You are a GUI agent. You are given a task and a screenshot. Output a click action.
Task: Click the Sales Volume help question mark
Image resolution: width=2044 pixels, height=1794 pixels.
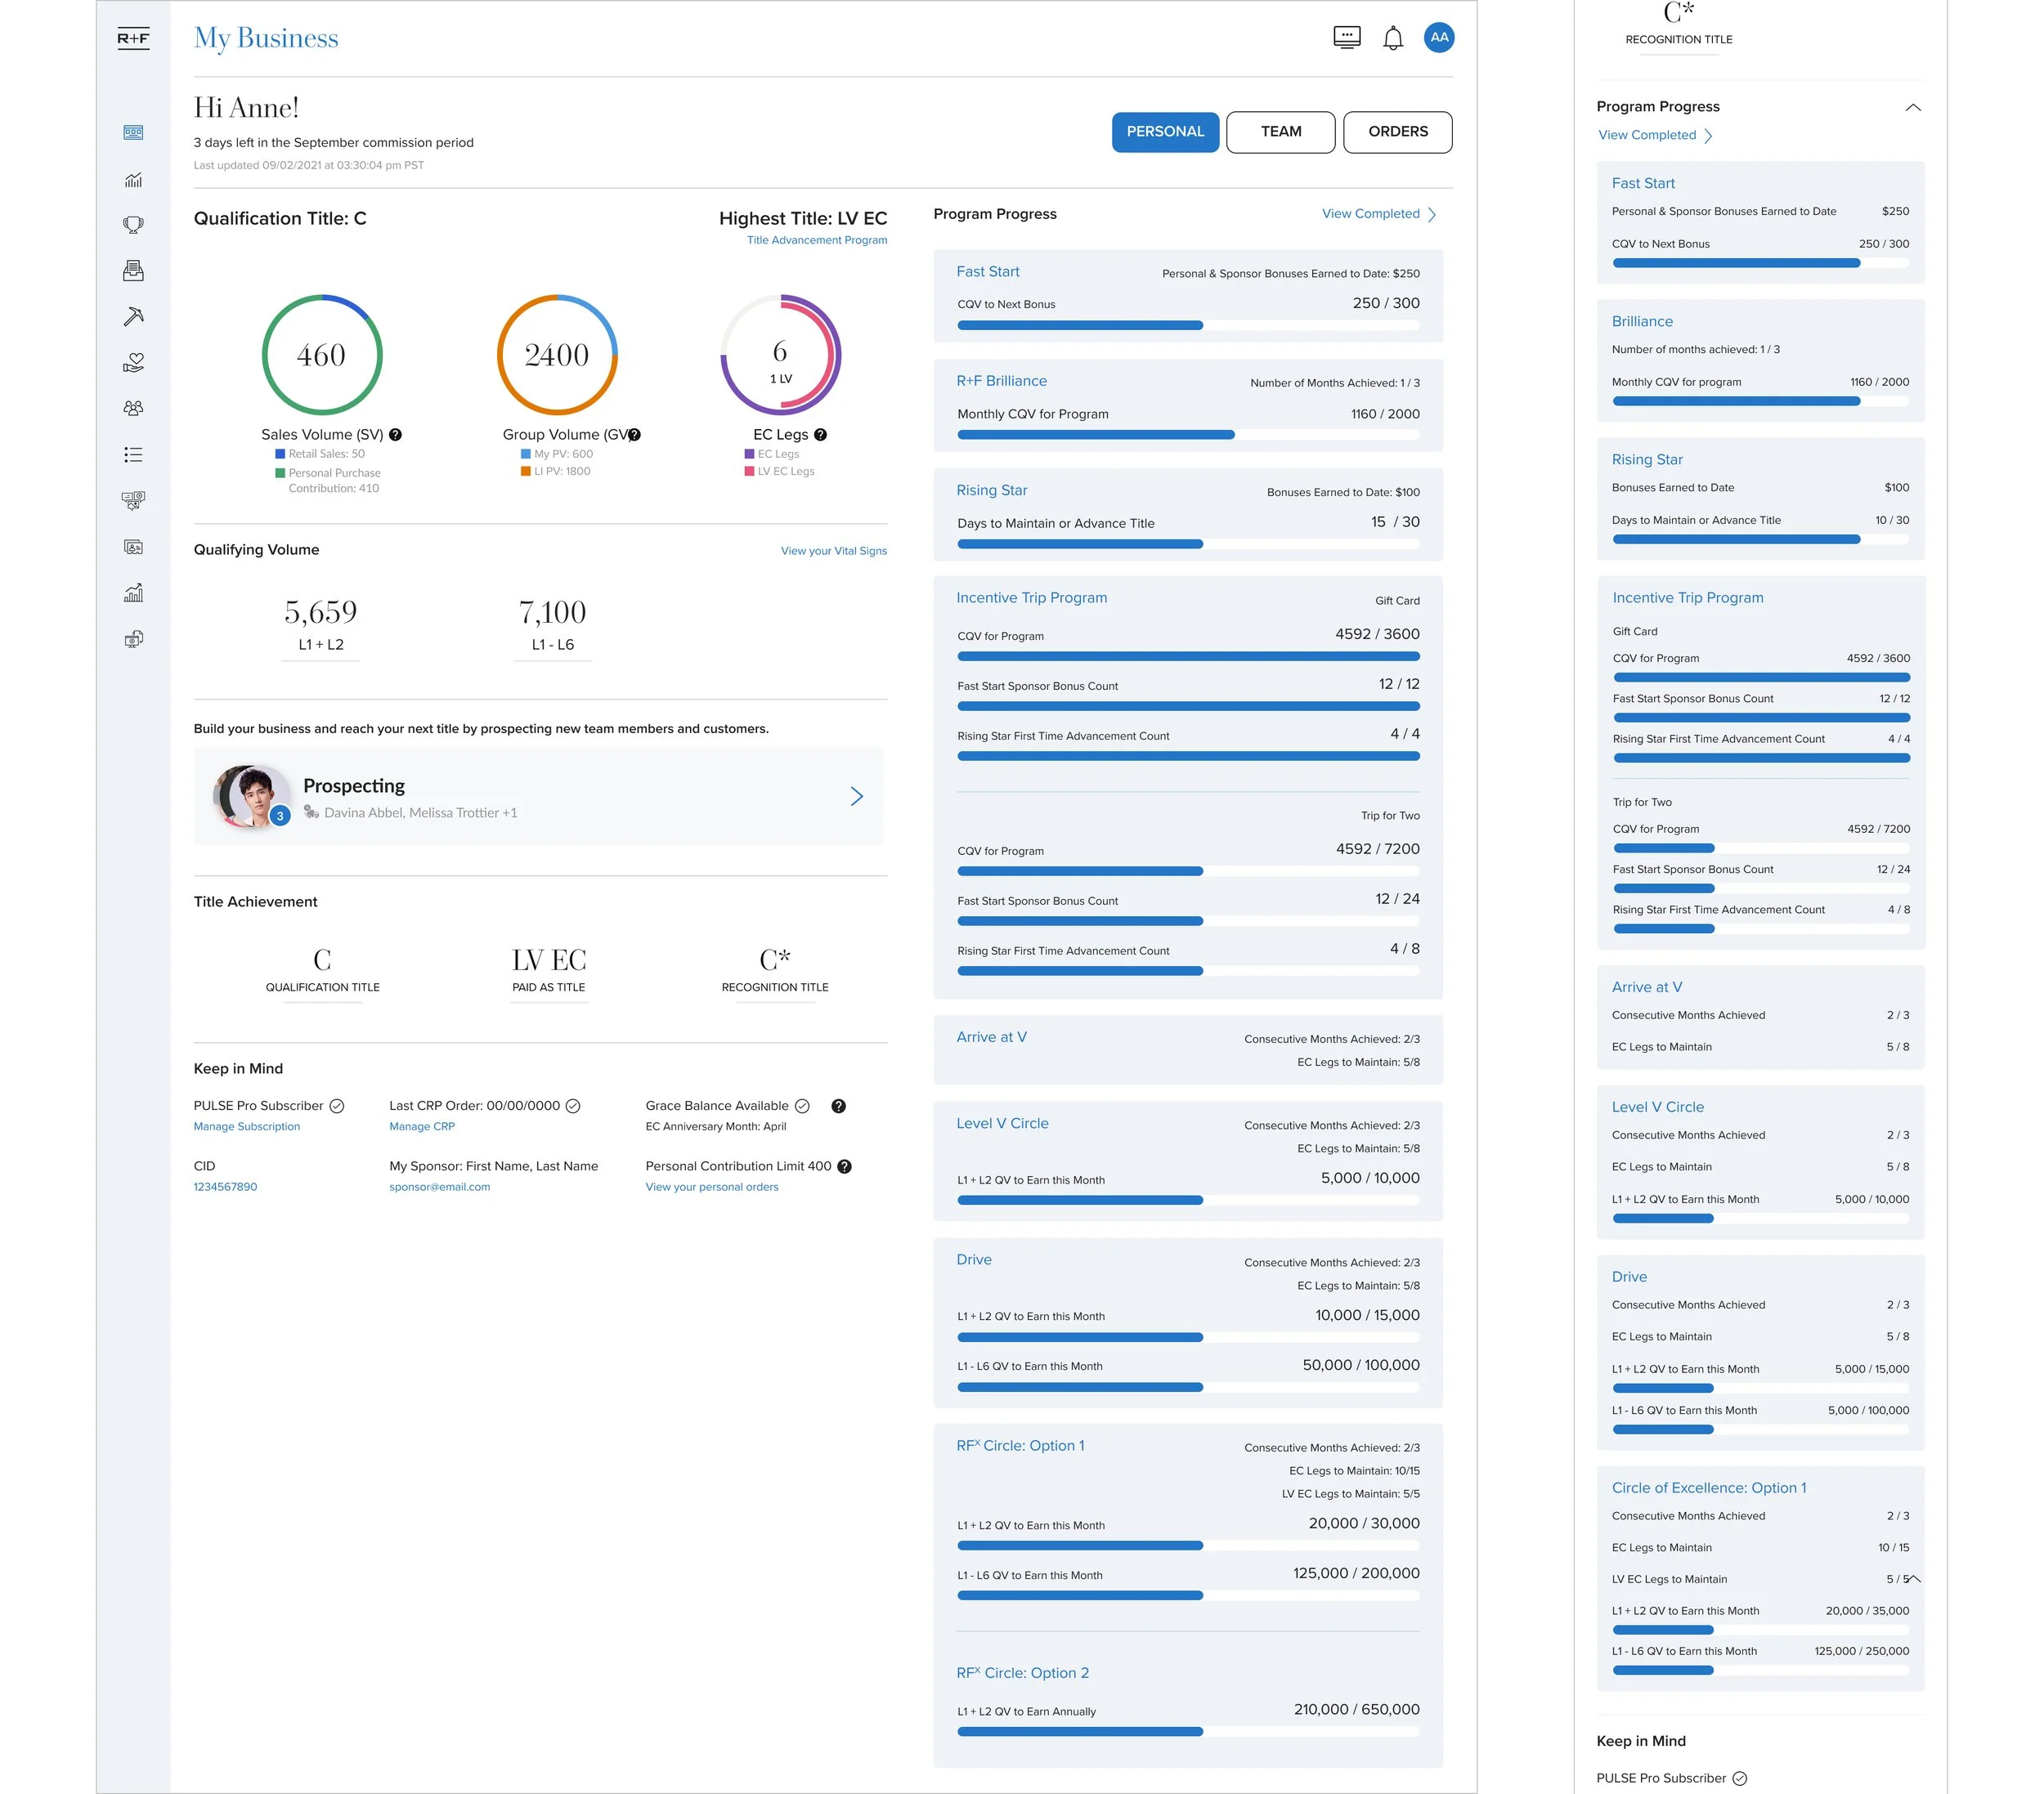[395, 435]
